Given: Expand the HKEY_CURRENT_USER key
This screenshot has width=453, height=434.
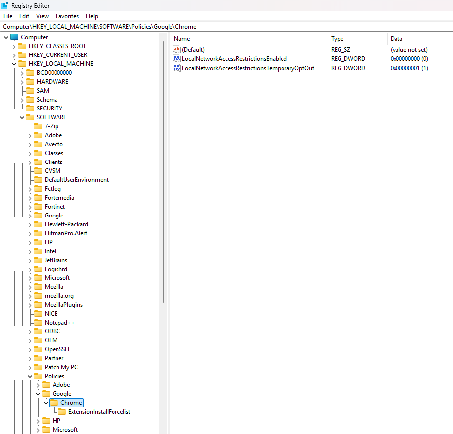Looking at the screenshot, I should click(13, 54).
